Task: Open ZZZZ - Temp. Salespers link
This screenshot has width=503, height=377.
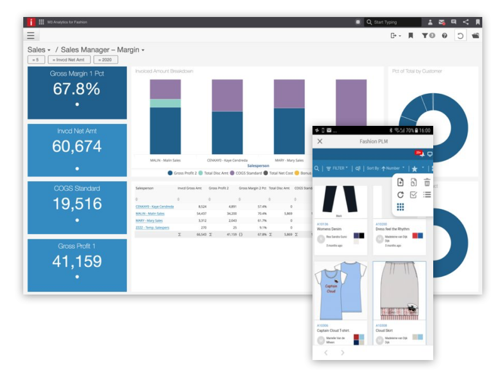Action: [152, 228]
